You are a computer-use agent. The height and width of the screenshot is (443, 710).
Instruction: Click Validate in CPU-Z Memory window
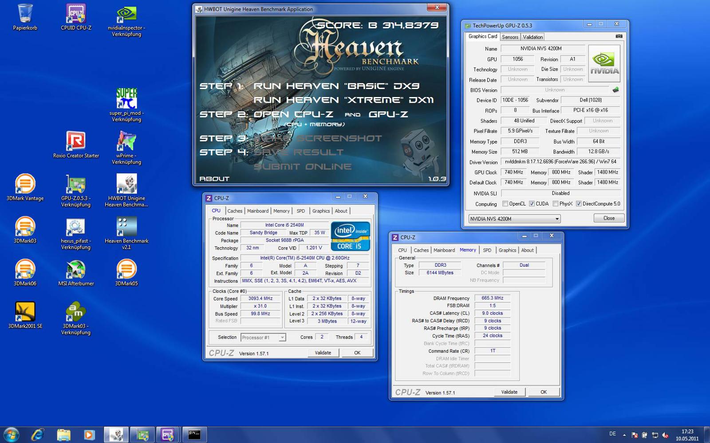509,392
